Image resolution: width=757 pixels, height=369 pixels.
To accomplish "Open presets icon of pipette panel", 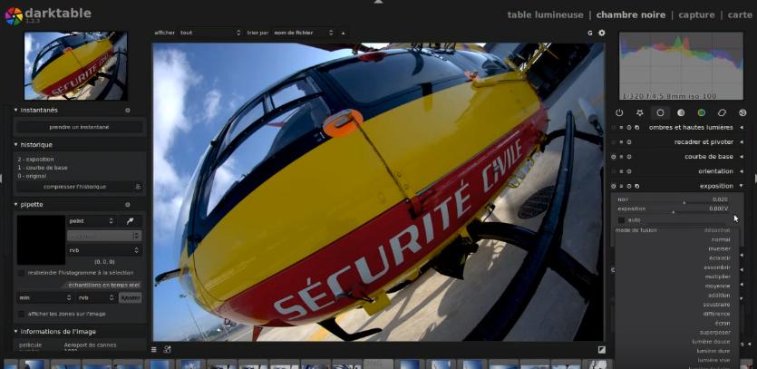I will click(128, 204).
